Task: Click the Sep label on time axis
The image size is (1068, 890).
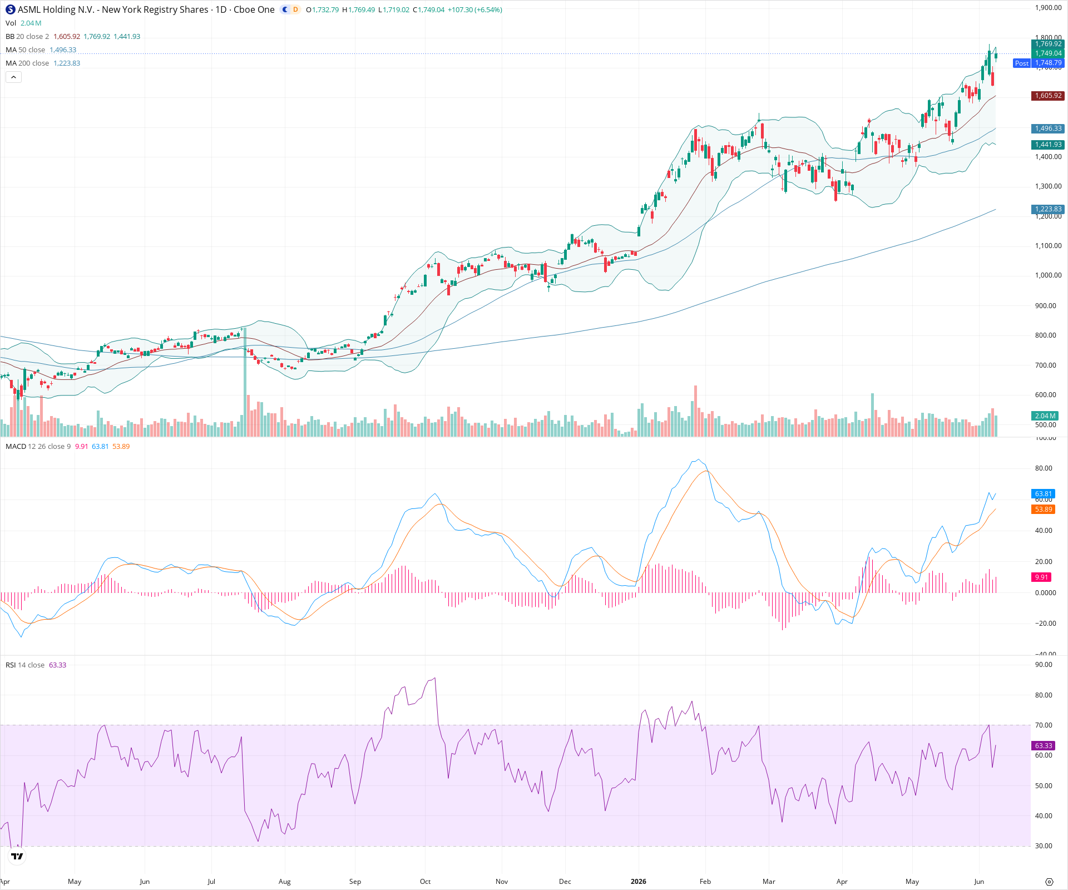Action: pyautogui.click(x=355, y=881)
